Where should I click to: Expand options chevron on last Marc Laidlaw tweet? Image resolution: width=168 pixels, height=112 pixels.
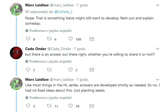point(158,79)
